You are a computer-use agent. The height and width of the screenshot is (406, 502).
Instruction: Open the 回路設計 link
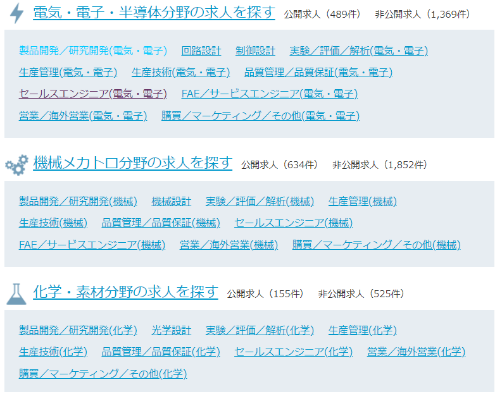pos(201,51)
